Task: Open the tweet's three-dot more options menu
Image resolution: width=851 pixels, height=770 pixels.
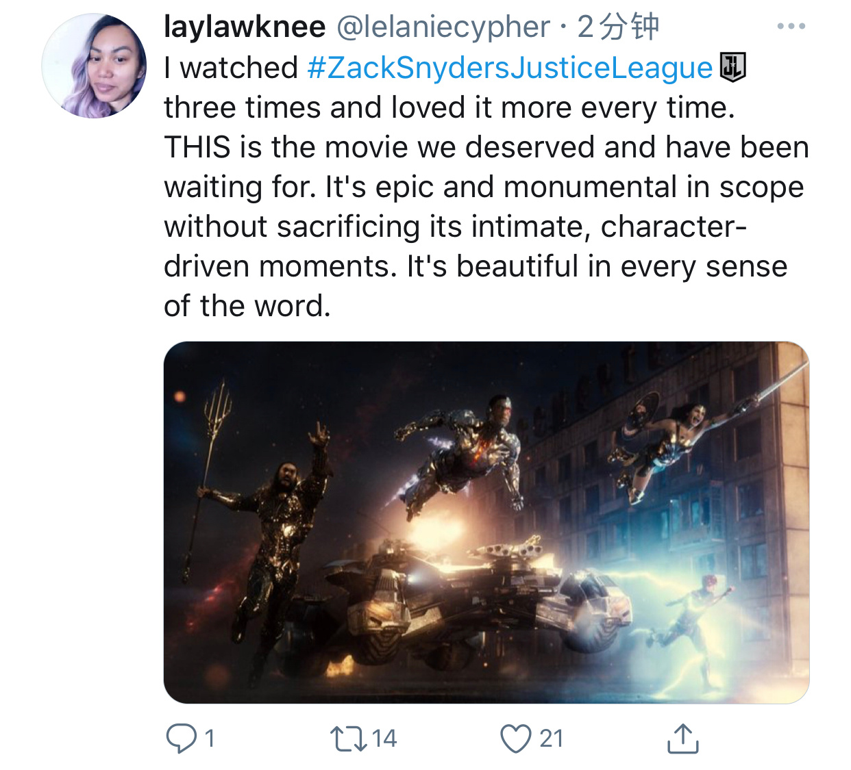Action: [791, 27]
